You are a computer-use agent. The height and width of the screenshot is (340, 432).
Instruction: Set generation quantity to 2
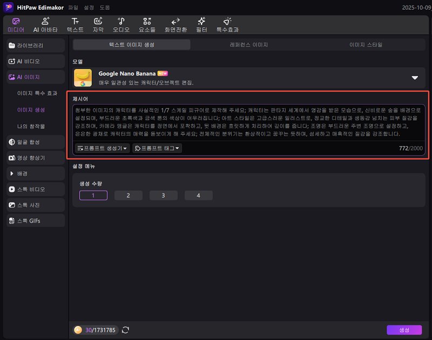coord(128,196)
